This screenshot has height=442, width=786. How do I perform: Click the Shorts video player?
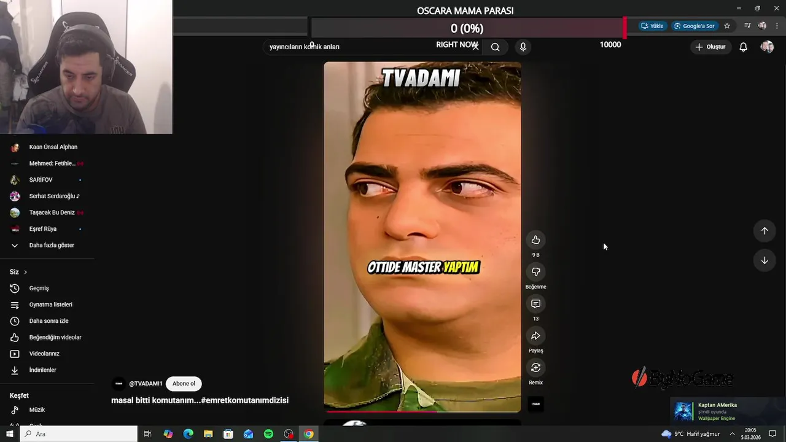(422, 236)
